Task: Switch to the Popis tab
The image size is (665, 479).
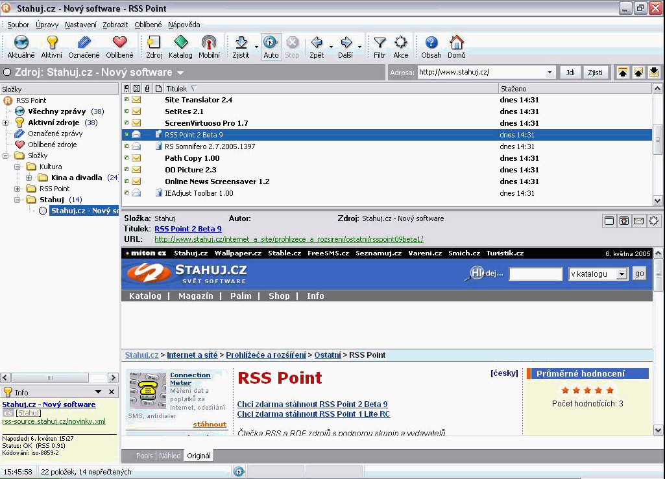Action: [144, 456]
